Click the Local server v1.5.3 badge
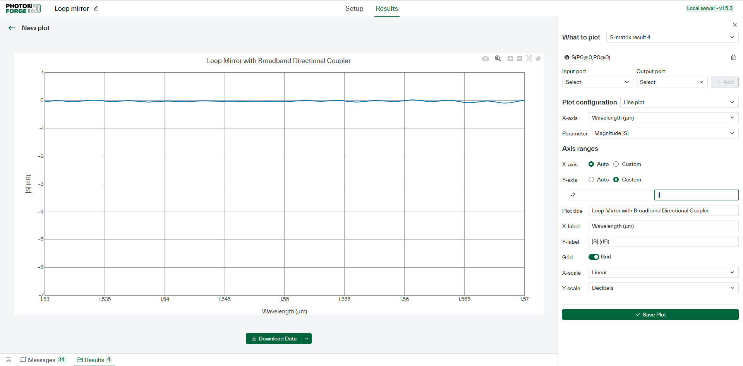Viewport: 743px width, 366px height. 710,8
